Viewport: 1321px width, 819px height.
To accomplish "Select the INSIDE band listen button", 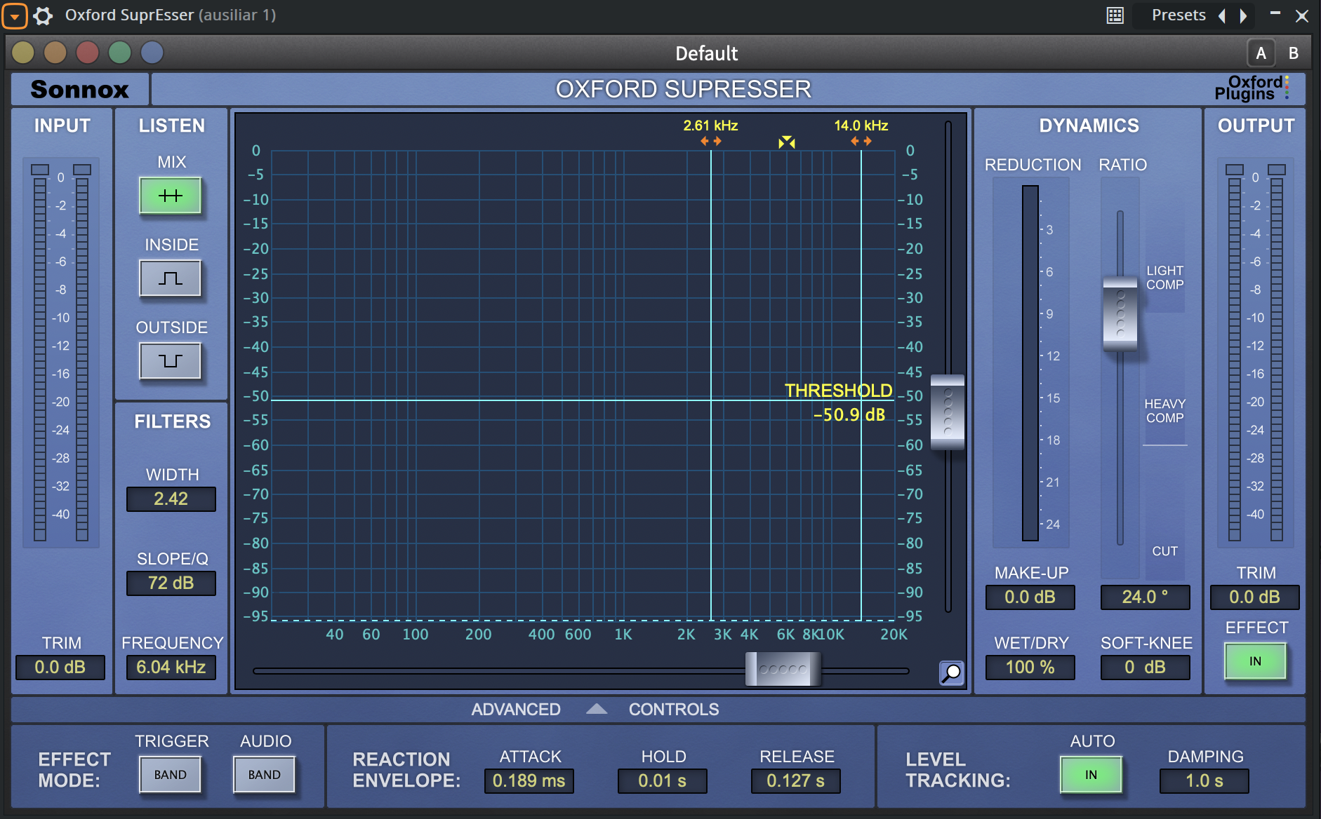I will point(171,278).
